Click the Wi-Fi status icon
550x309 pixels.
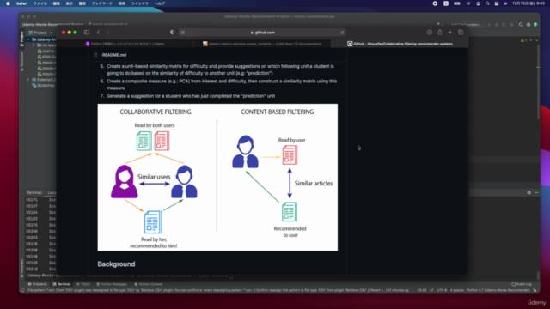(x=468, y=3)
